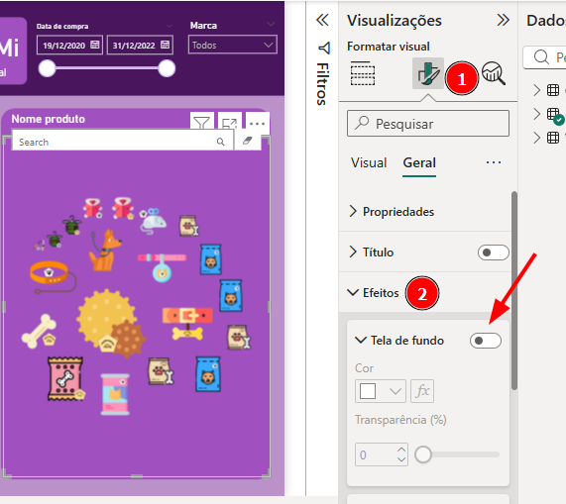Viewport: 566px width, 504px height.
Task: Click the Transparência value stepper up arrow
Action: pyautogui.click(x=401, y=450)
